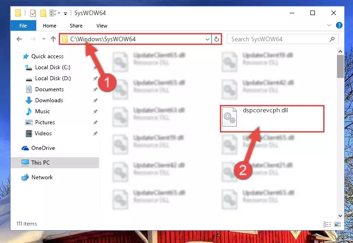Click the Pictures icon in sidebar
The image size is (353, 243).
click(x=29, y=122)
